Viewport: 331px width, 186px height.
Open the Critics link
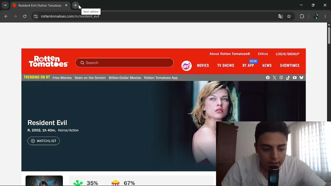pyautogui.click(x=263, y=54)
